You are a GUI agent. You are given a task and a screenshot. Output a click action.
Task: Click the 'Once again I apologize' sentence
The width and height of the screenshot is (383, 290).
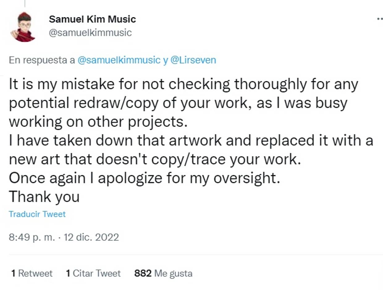click(x=144, y=178)
